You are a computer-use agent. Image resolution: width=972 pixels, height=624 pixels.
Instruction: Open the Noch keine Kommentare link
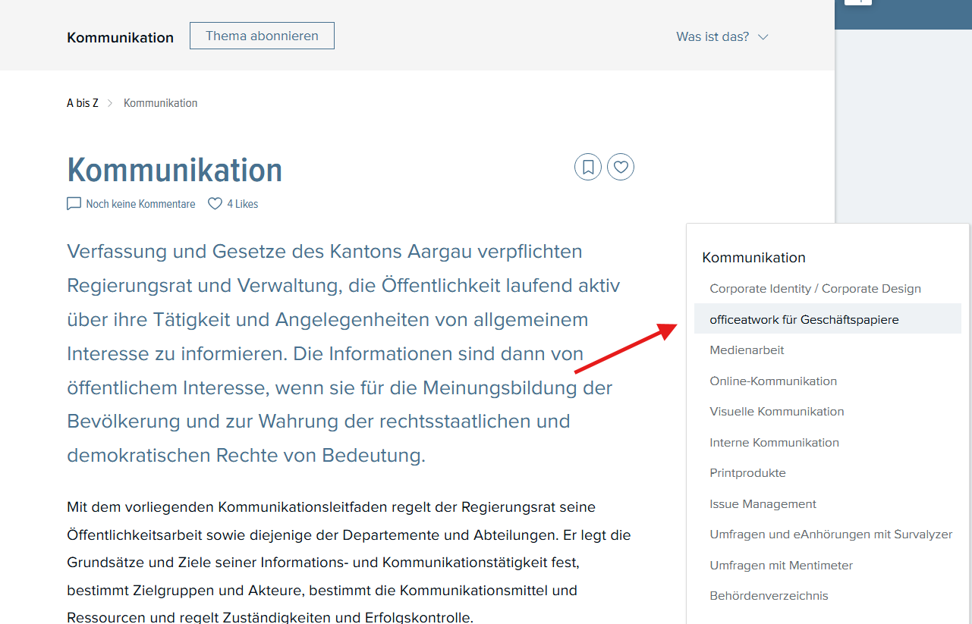click(x=140, y=204)
